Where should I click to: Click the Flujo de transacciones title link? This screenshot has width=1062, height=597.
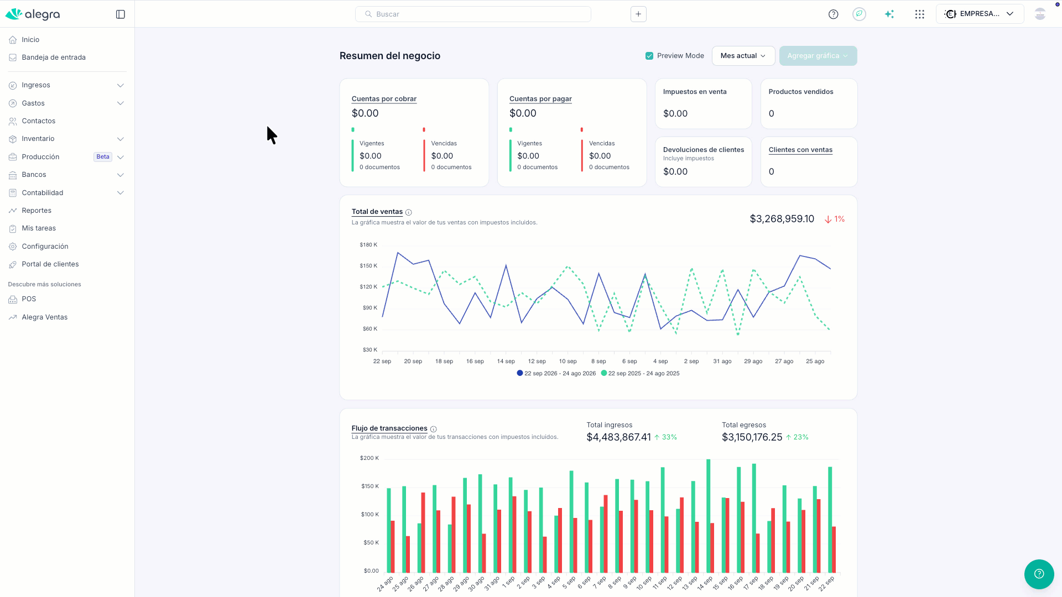(x=389, y=428)
